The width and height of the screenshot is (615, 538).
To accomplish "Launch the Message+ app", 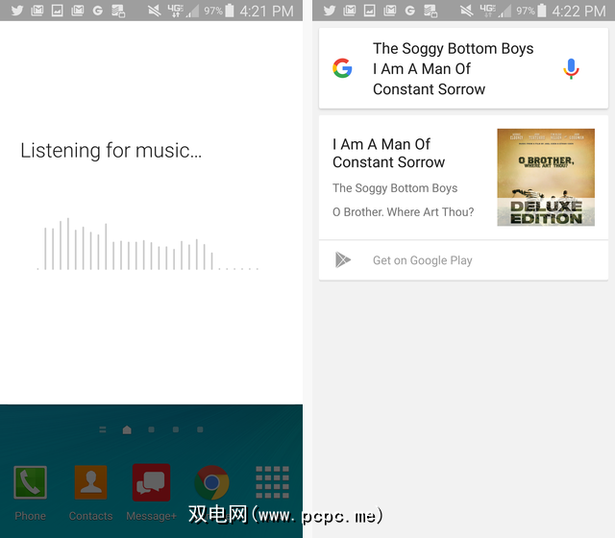I will coord(152,482).
